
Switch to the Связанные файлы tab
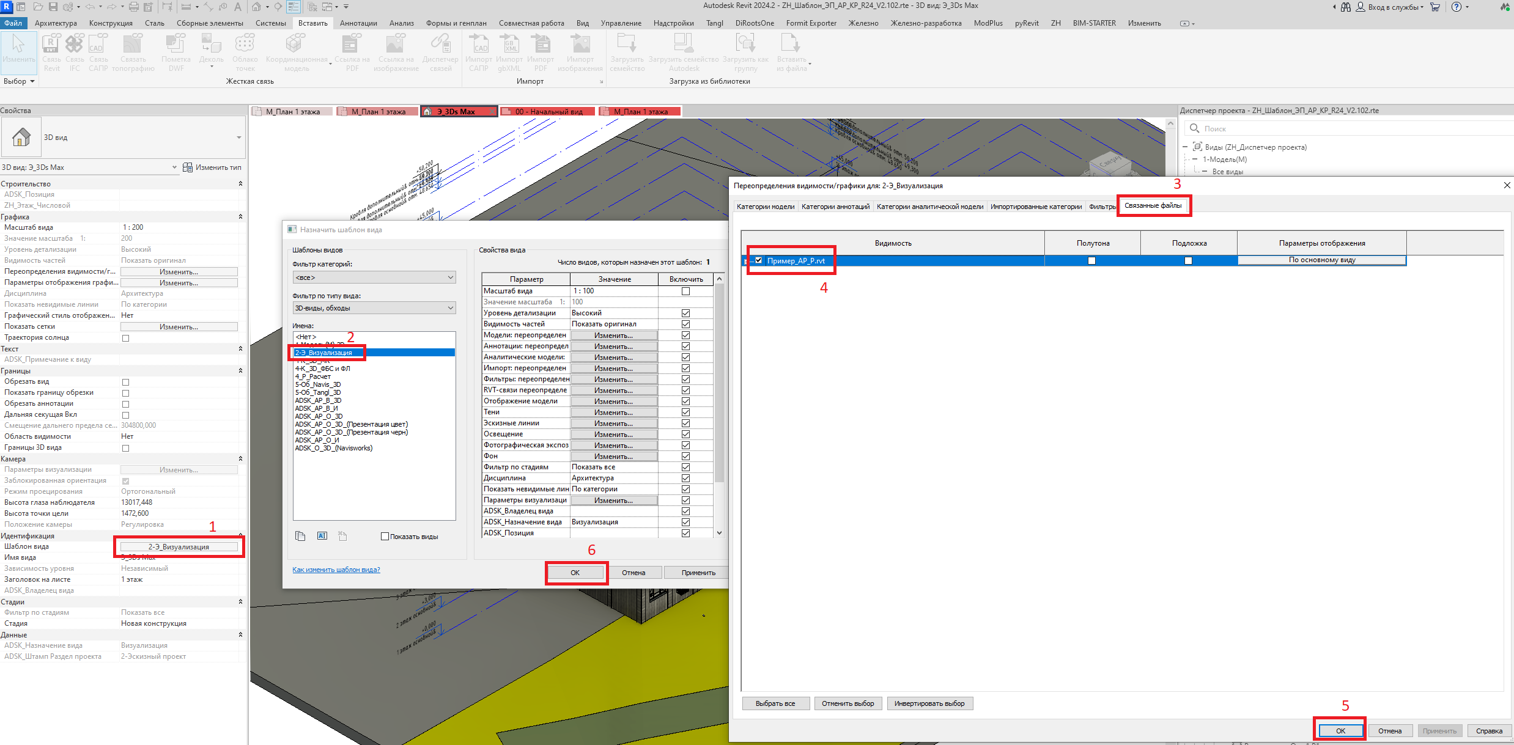(x=1153, y=206)
